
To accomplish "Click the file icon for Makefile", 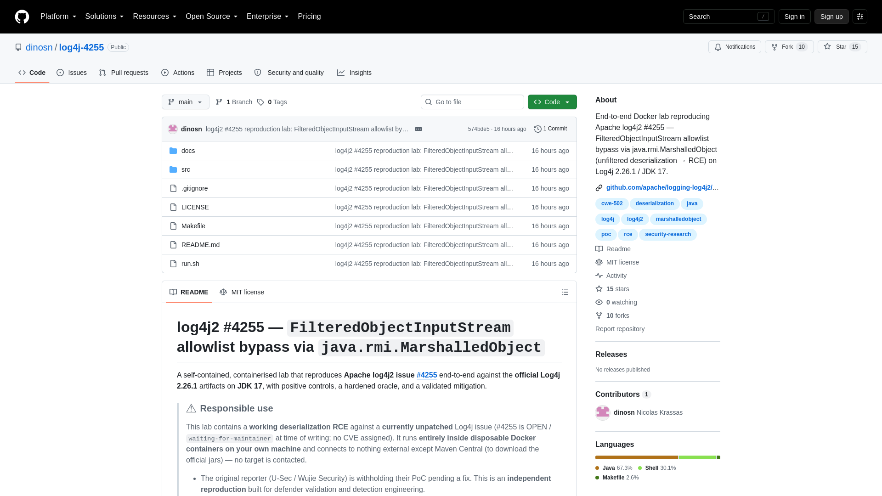I will (x=173, y=226).
